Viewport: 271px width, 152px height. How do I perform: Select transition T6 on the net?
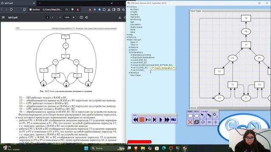pyautogui.click(x=246, y=18)
